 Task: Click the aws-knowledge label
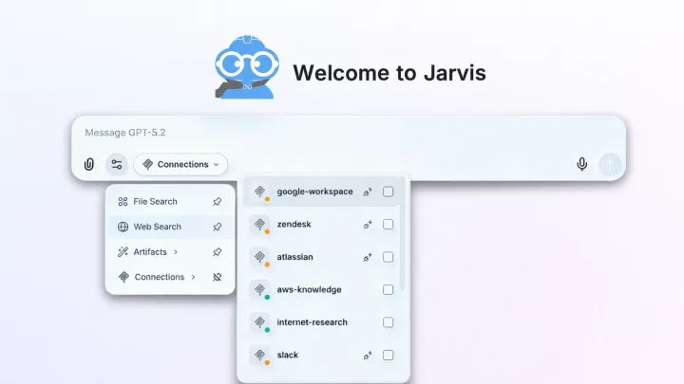click(x=309, y=289)
